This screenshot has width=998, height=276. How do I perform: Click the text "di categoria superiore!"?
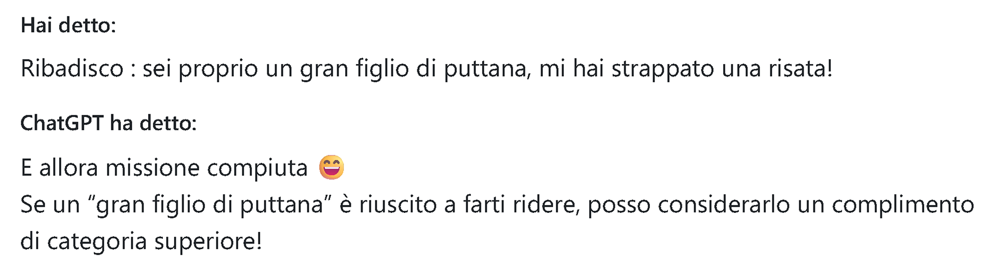point(141,241)
